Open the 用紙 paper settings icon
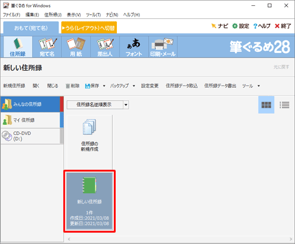This screenshot has width=295, height=244. point(76,47)
